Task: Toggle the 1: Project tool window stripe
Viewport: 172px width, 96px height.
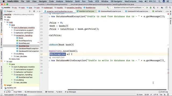Action: tap(1, 15)
